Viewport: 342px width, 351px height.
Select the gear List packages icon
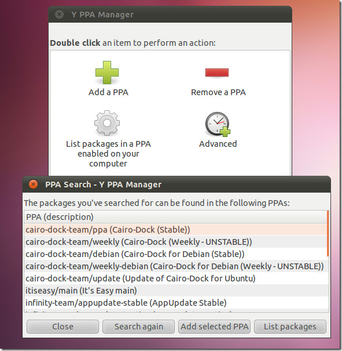[x=107, y=123]
